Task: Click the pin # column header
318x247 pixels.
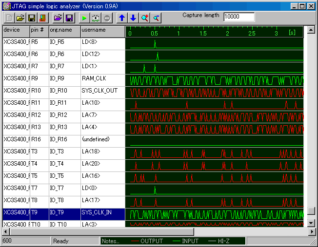Action: pos(39,30)
